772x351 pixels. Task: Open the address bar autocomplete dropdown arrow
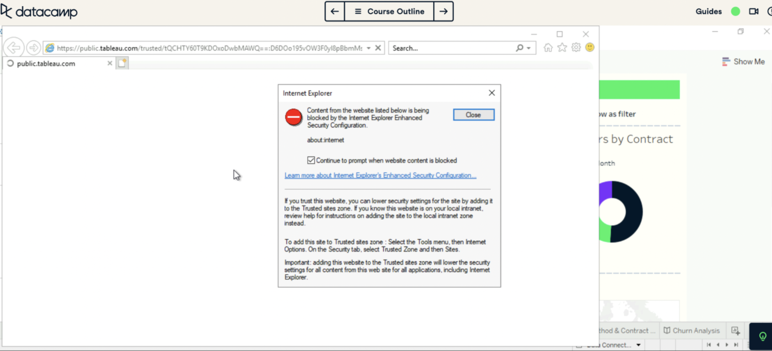coord(369,48)
